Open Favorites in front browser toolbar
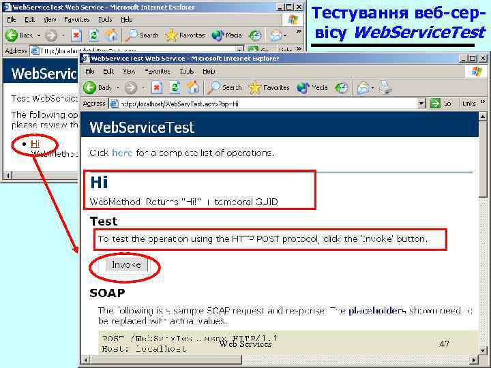Screen dimensions: 491x368 point(269,88)
